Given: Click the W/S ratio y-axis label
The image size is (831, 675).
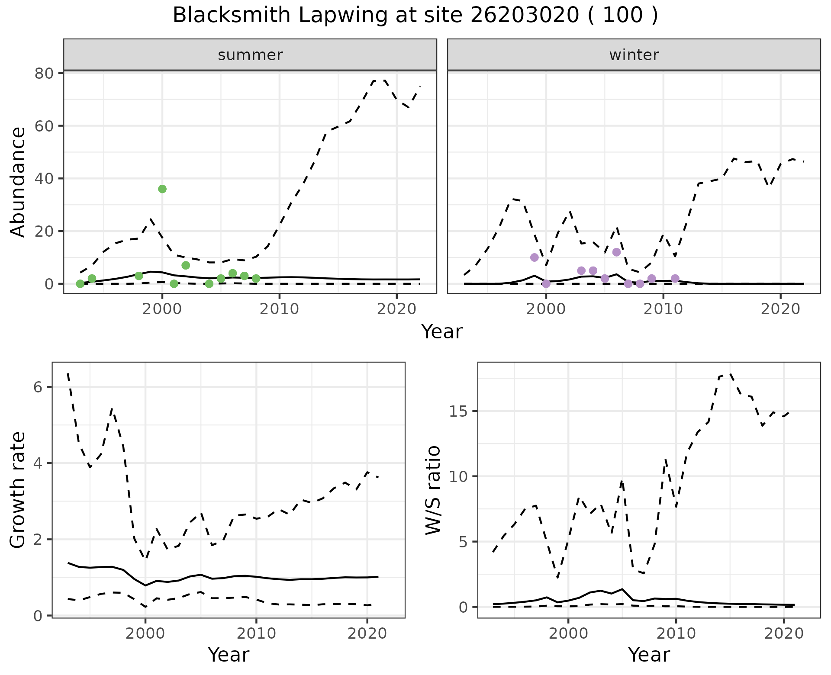Looking at the screenshot, I should 433,490.
